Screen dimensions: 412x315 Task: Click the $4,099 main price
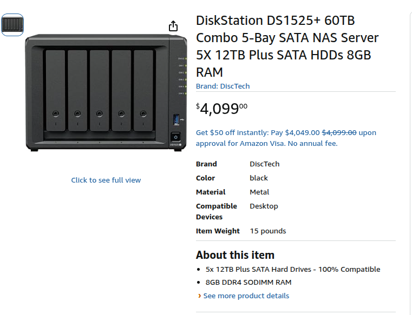[221, 108]
